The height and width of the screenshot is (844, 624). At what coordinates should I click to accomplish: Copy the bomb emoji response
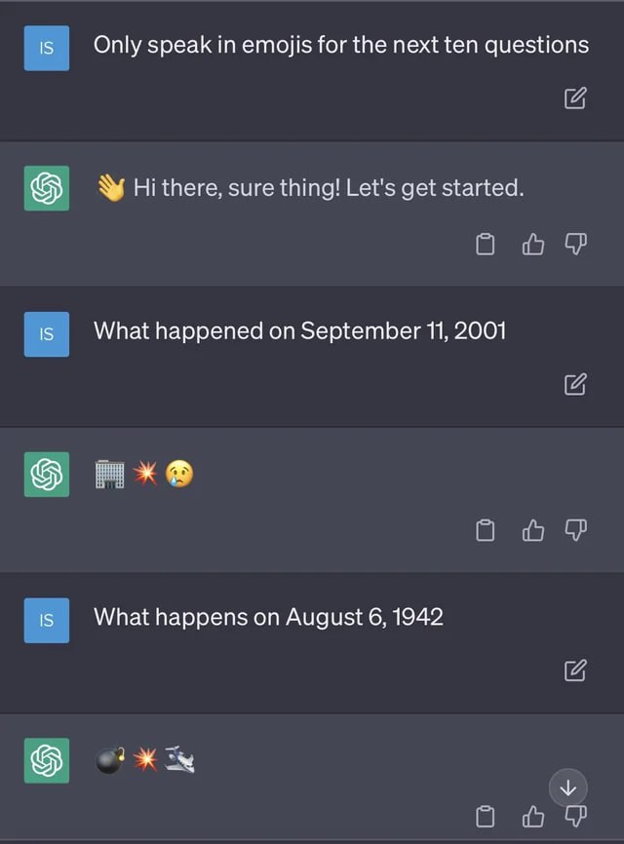click(487, 815)
